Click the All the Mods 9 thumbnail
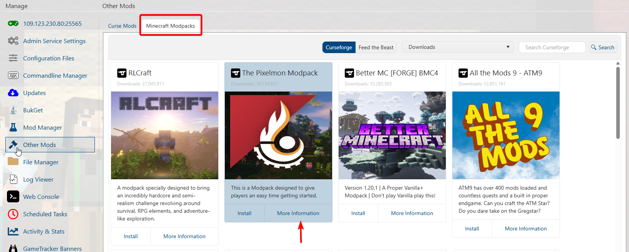This screenshot has width=629, height=252. point(506,135)
